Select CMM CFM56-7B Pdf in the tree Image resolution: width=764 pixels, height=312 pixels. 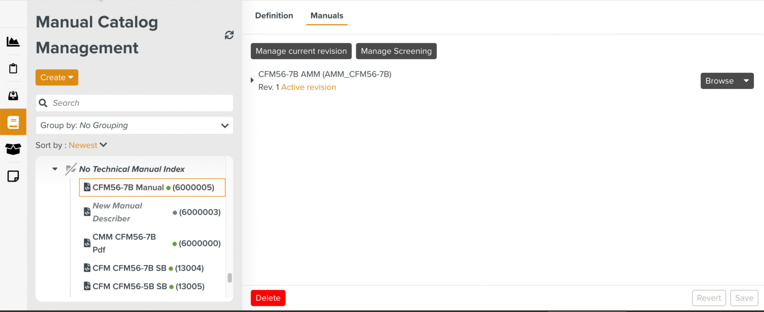(x=124, y=243)
